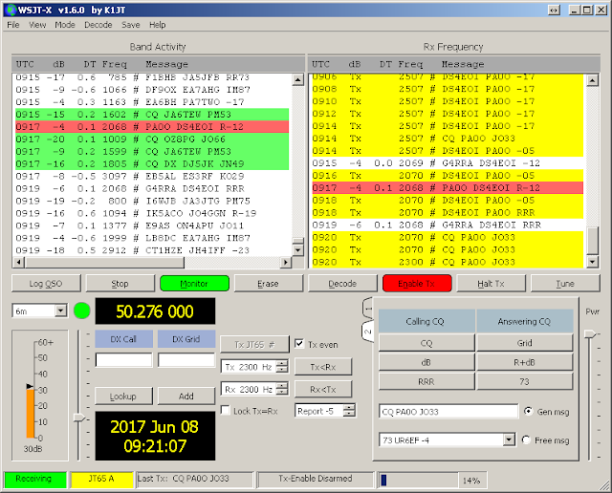Click the Stop button
Screen dimensions: 612x493
tap(120, 284)
